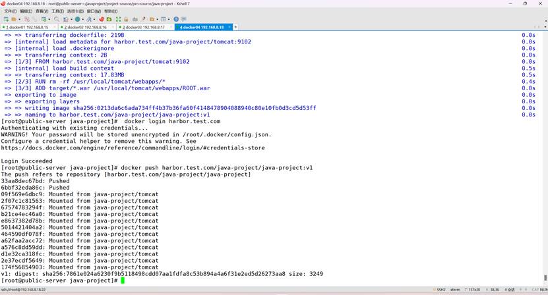Close the docker04 tab
The width and height of the screenshot is (548, 295).
229,27
